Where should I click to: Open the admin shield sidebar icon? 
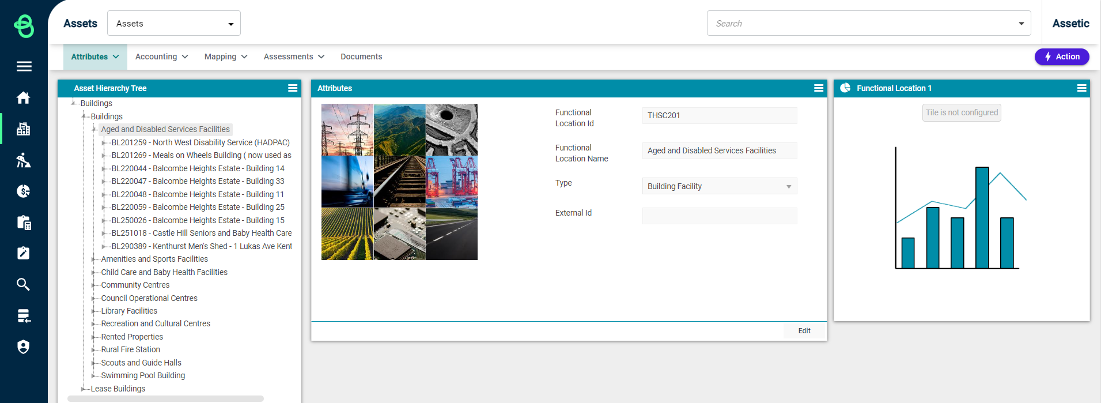pyautogui.click(x=24, y=346)
